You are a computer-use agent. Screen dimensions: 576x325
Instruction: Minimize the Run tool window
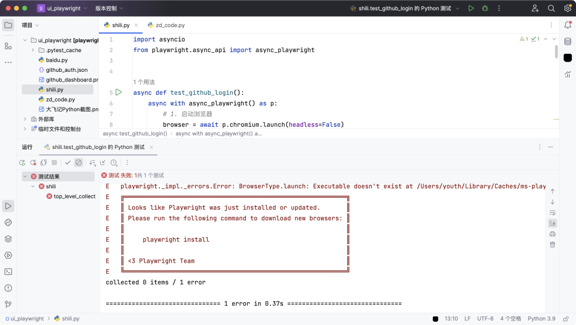coord(550,147)
